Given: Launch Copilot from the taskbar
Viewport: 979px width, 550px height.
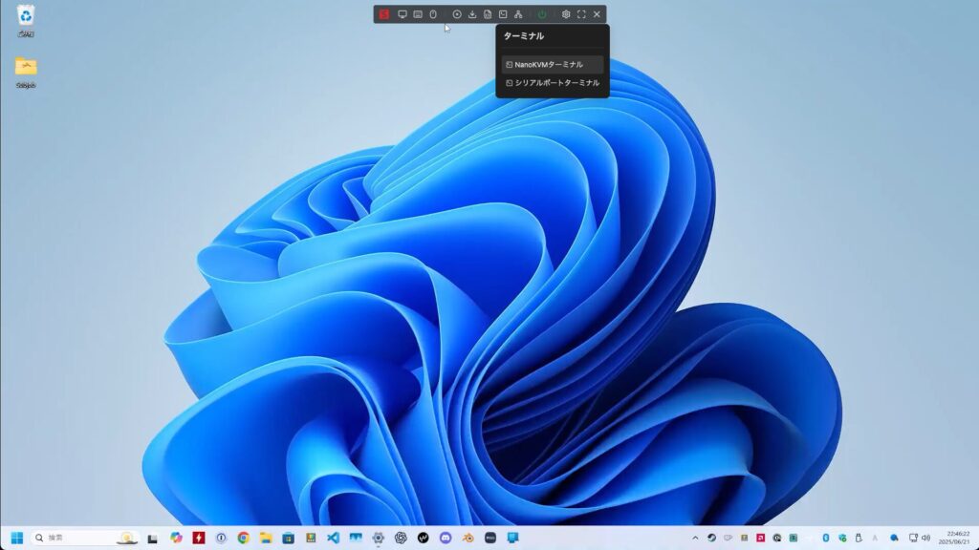Looking at the screenshot, I should pyautogui.click(x=176, y=538).
